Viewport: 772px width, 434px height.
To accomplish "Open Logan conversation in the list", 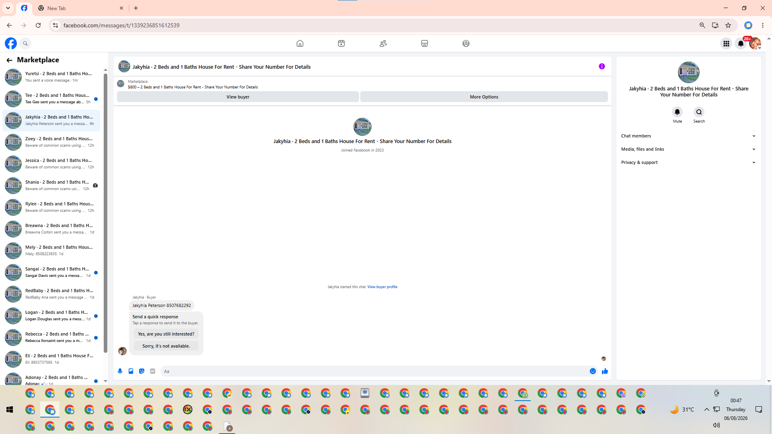I will [51, 315].
